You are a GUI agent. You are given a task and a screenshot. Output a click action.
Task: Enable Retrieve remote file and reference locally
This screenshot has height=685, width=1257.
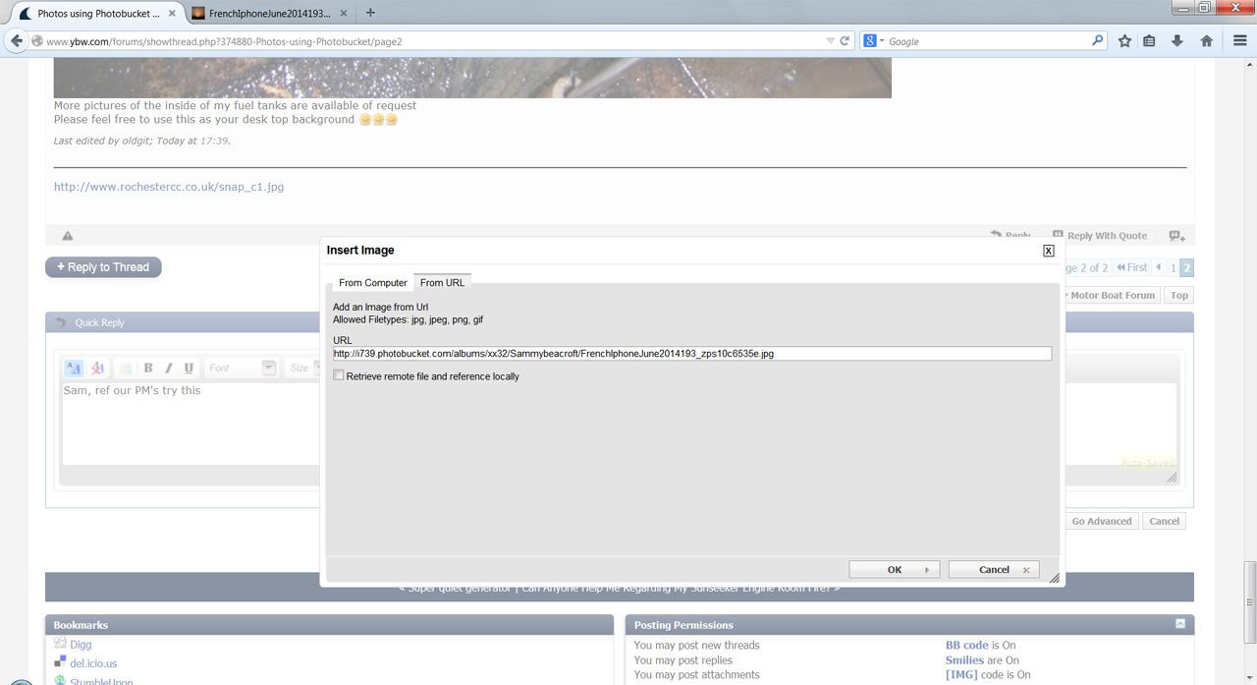click(x=339, y=375)
